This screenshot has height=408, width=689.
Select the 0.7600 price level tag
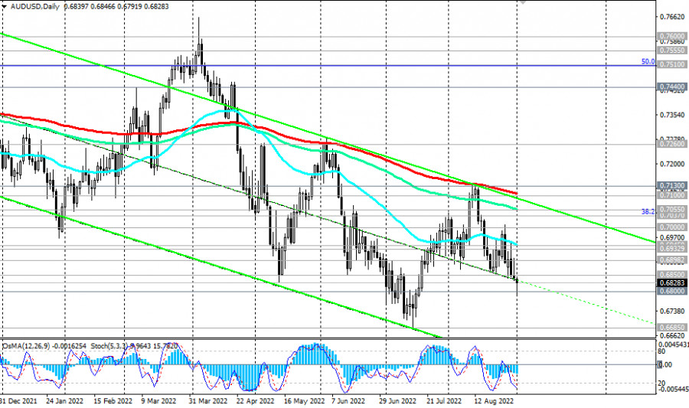coord(671,36)
